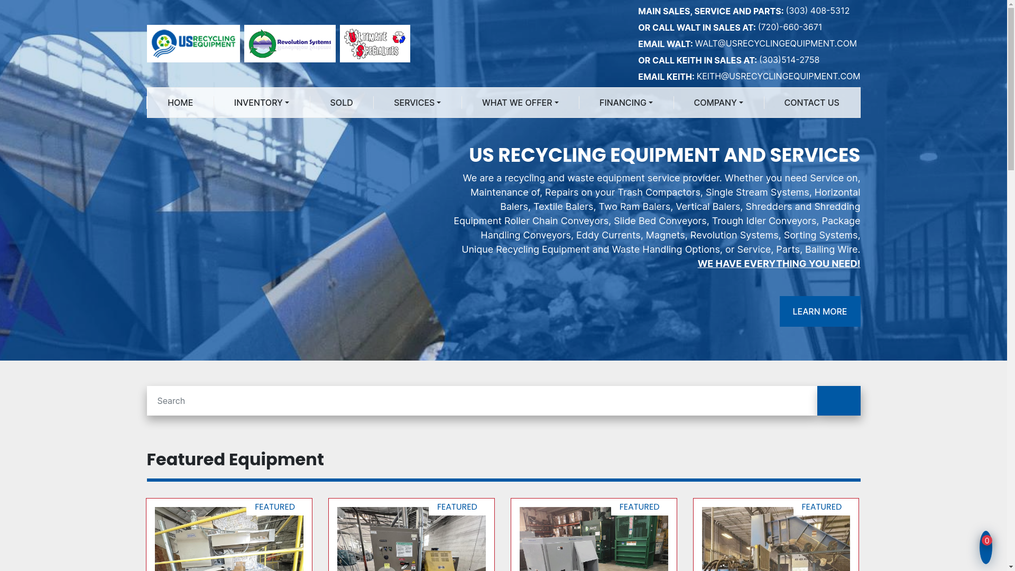
Task: Click the LEARN MORE button
Action: pyautogui.click(x=820, y=311)
